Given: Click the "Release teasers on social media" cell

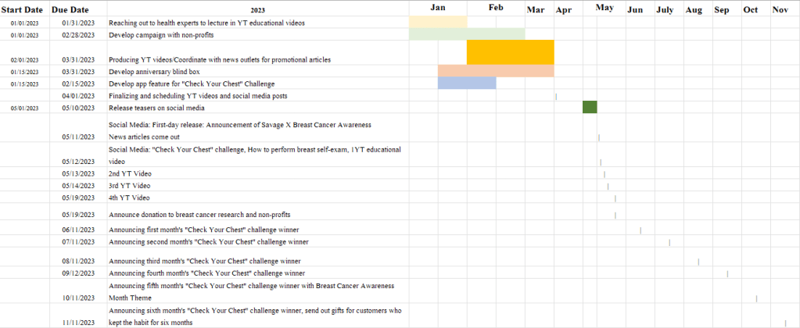Looking at the screenshot, I should [156, 108].
